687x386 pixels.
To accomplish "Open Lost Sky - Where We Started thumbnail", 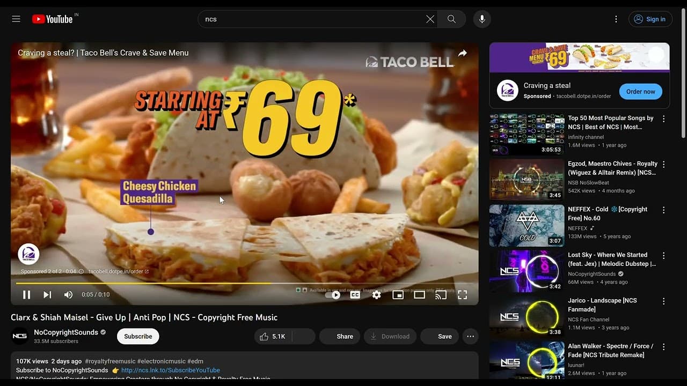I will click(527, 271).
